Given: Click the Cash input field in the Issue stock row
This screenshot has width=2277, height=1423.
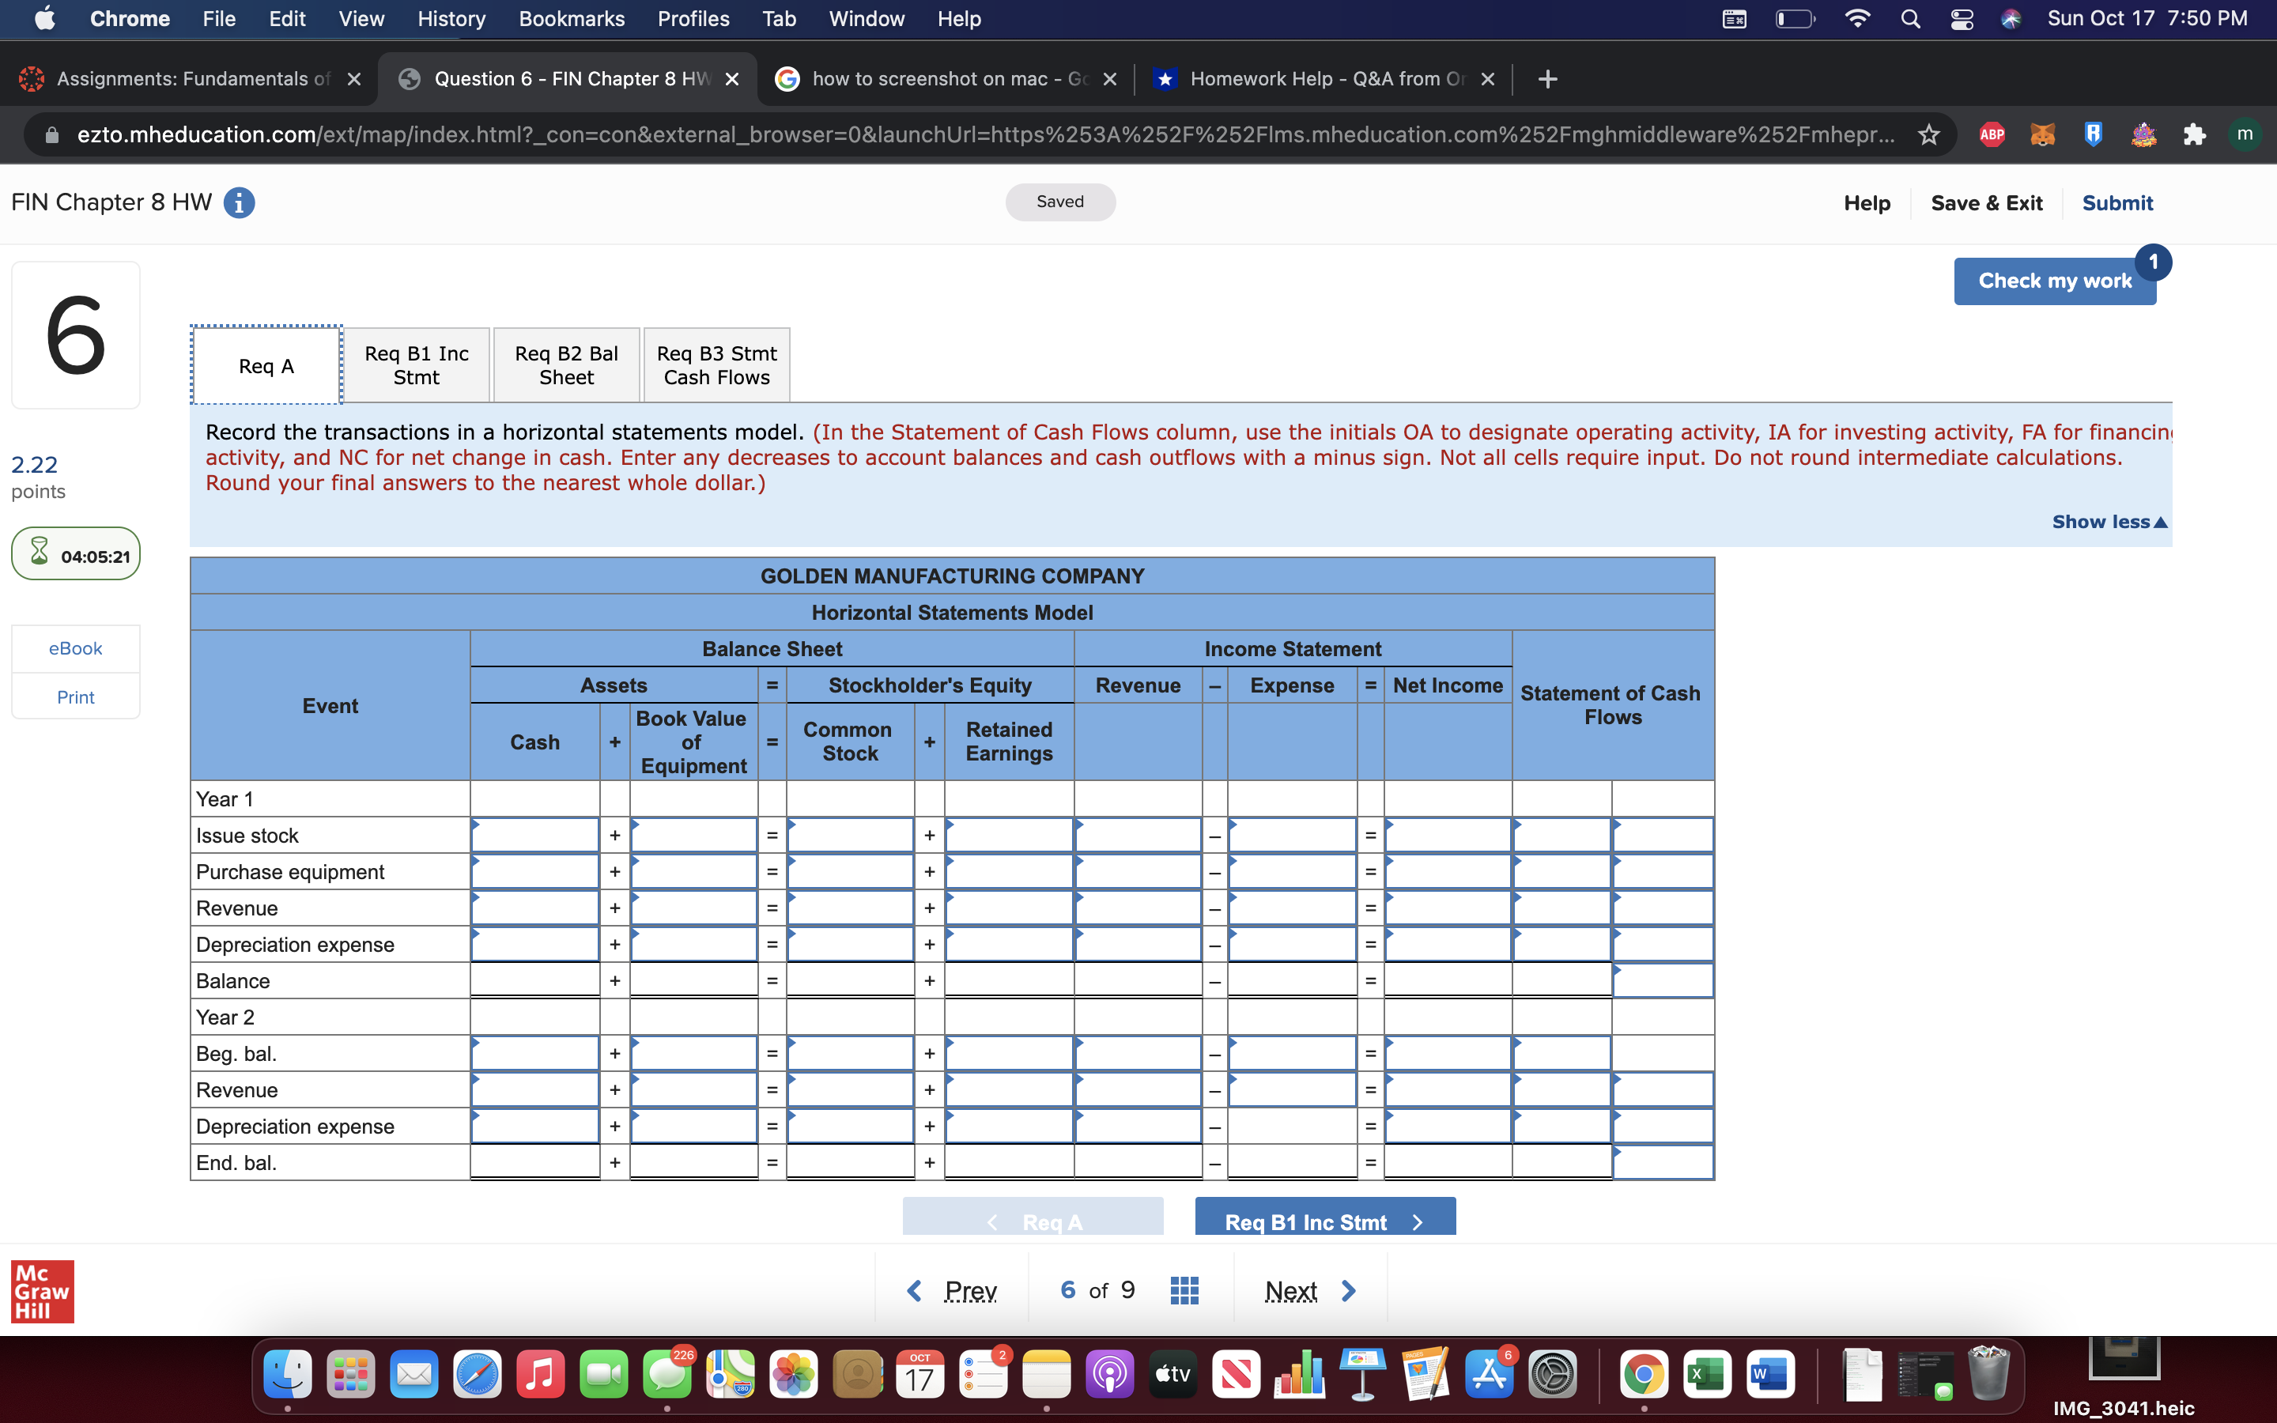Looking at the screenshot, I should (534, 834).
